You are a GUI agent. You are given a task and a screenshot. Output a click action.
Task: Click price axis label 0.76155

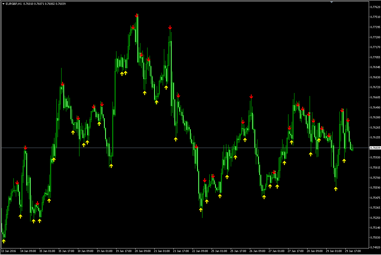click(x=375, y=137)
